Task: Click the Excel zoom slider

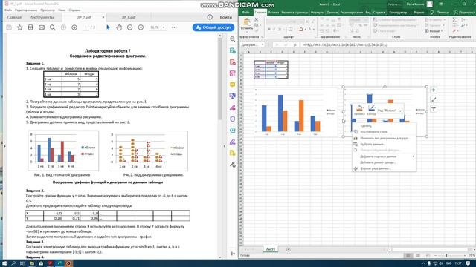Action: tap(446, 256)
